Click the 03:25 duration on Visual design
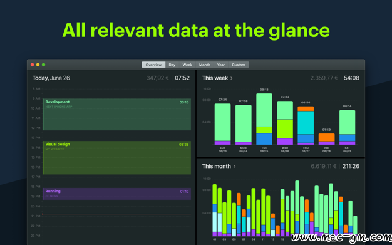The width and height of the screenshot is (392, 245). [183, 145]
